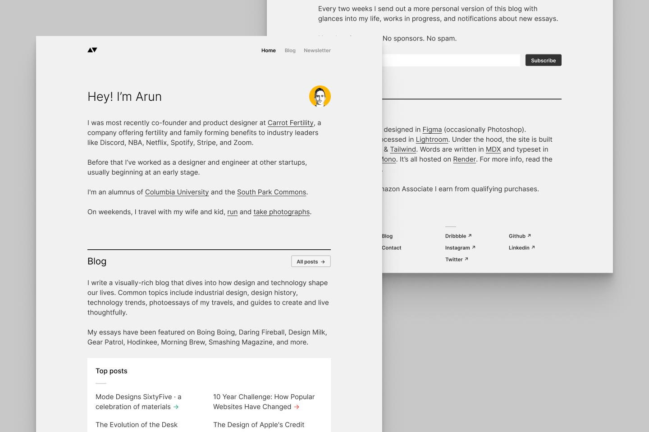Image resolution: width=649 pixels, height=432 pixels.
Task: Click the yellow avatar portrait
Action: coord(320,96)
